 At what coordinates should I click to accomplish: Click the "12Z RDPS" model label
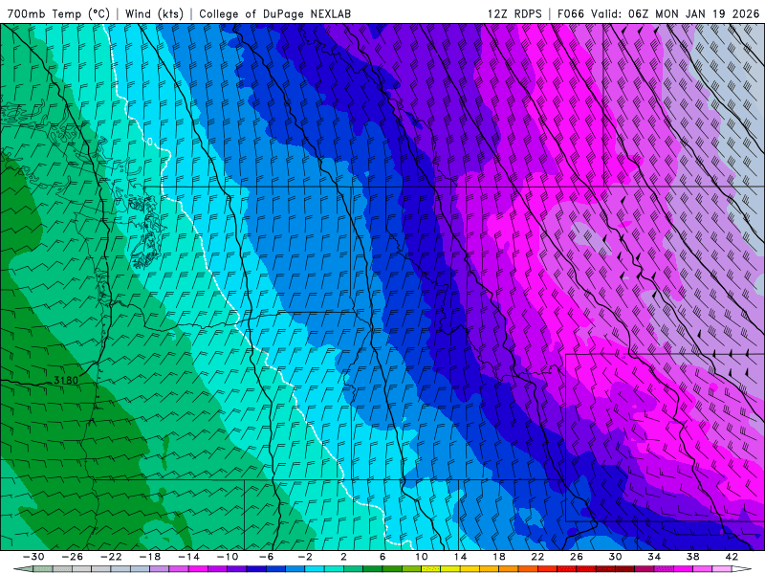pos(514,13)
